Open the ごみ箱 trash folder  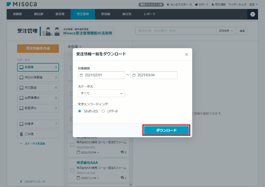pos(38,134)
